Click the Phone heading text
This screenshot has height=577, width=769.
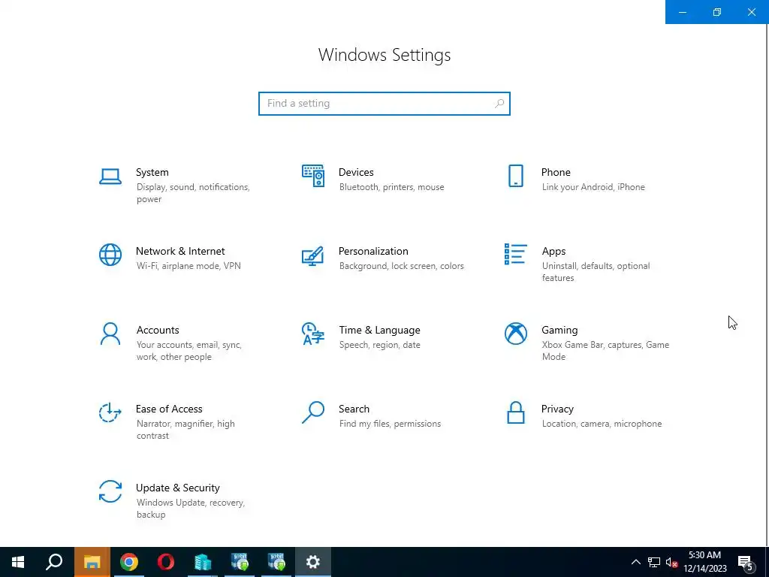tap(556, 172)
